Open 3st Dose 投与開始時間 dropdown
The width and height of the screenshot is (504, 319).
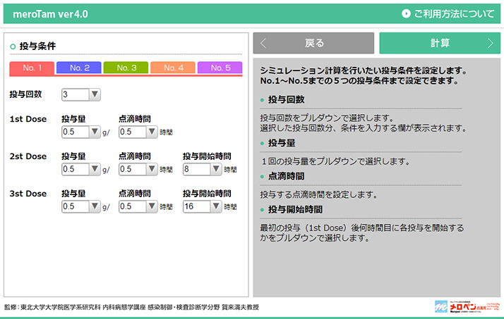click(202, 206)
